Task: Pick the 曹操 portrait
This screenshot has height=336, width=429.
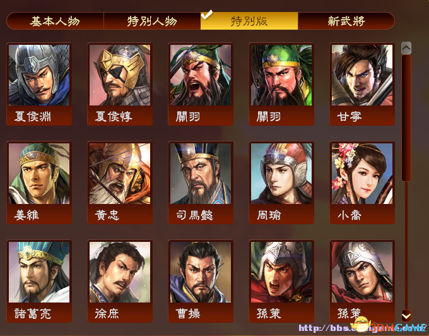Action: [201, 281]
